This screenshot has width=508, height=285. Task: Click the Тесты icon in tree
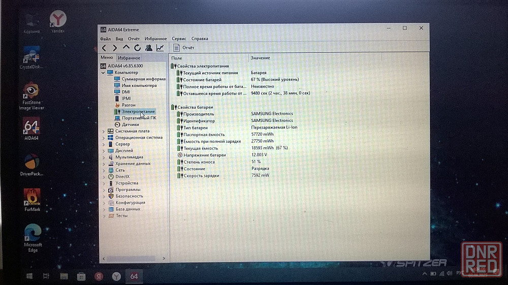click(111, 215)
